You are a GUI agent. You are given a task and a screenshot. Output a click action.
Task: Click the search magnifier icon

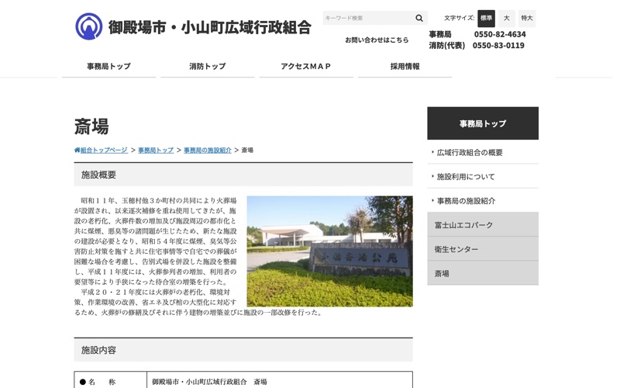[419, 18]
